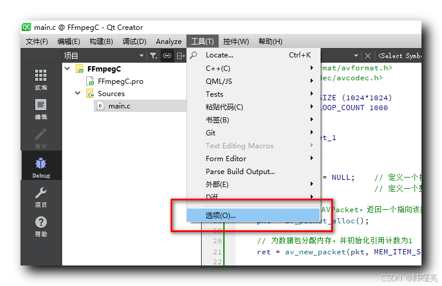Open the project view dropdown arrow
This screenshot has height=286, width=442.
(x=141, y=56)
